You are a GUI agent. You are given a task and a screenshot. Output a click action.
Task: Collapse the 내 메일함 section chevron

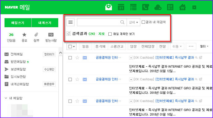pyautogui.click(x=6, y=98)
